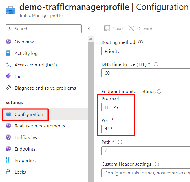
Task: Click the Path field containing slash
Action: coord(146,151)
